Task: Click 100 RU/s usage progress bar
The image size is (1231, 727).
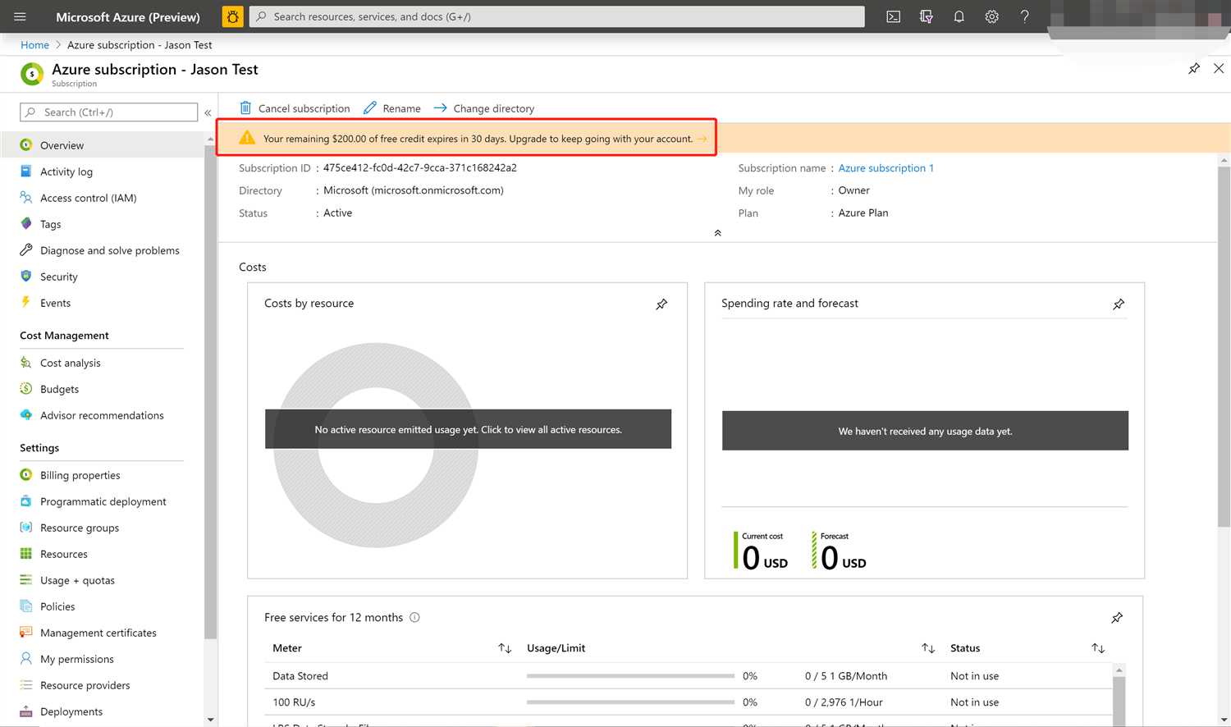Action: pos(630,702)
